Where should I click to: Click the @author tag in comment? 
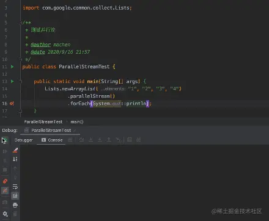click(x=40, y=45)
